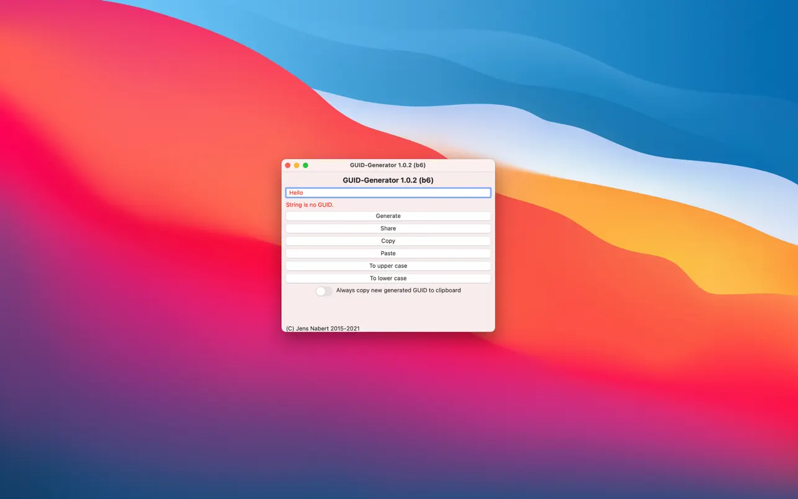Click the Generate button to create a GUID

[388, 216]
